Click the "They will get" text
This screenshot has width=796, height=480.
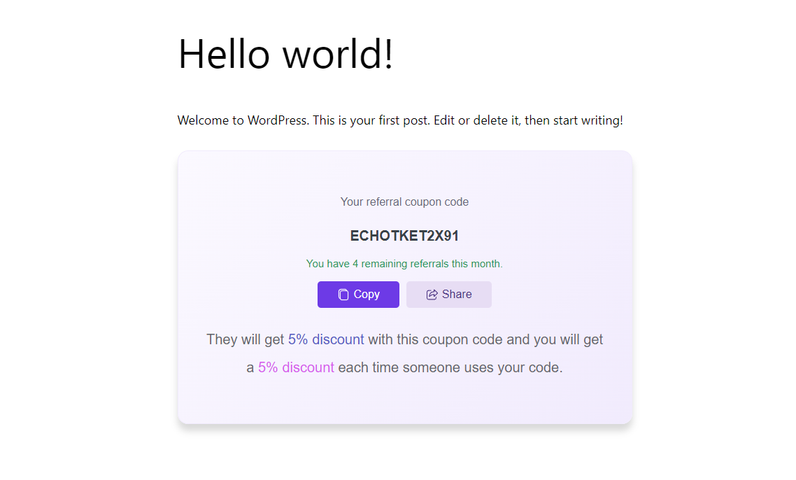pyautogui.click(x=245, y=339)
